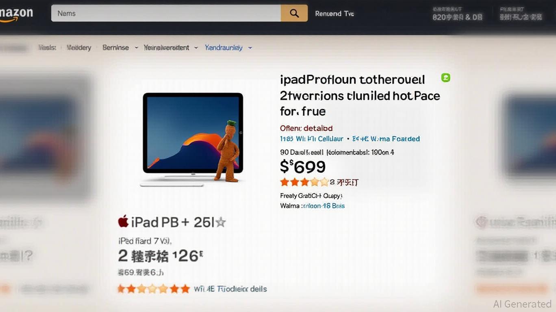Expand the Berninse dropdown arrow
The height and width of the screenshot is (312, 556).
click(136, 48)
